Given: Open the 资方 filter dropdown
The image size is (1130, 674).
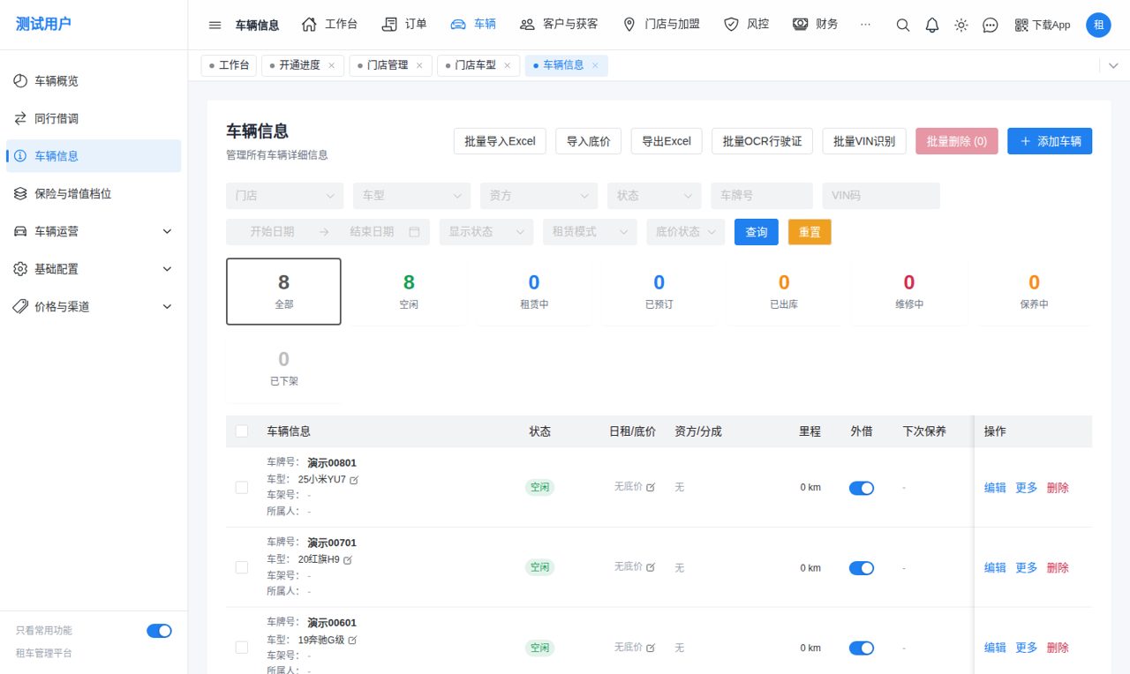Looking at the screenshot, I should pos(539,196).
